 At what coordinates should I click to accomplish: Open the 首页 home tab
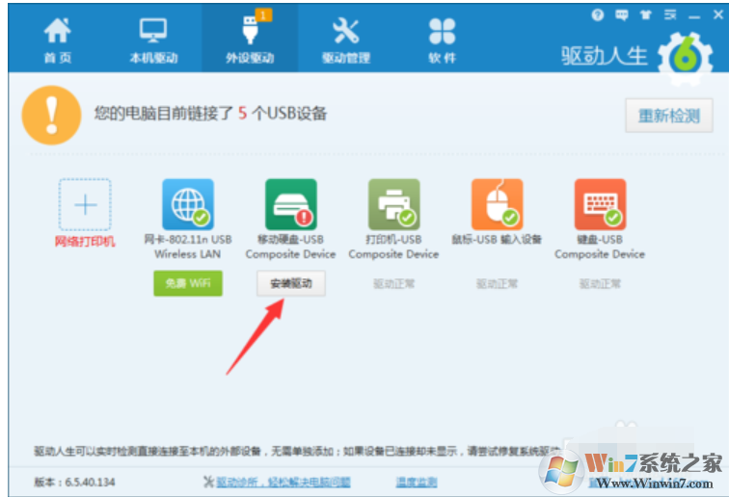(57, 40)
